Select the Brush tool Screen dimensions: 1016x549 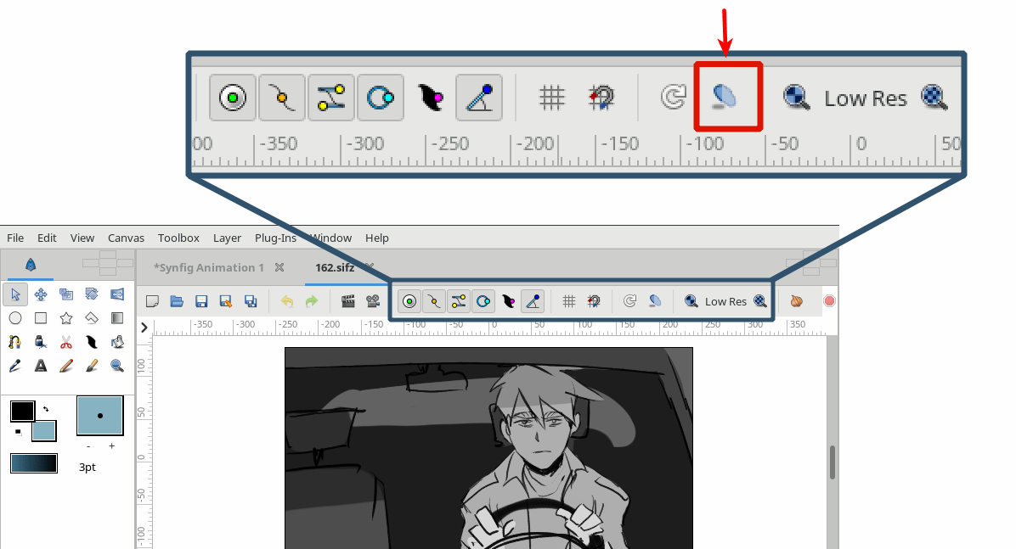coord(92,366)
